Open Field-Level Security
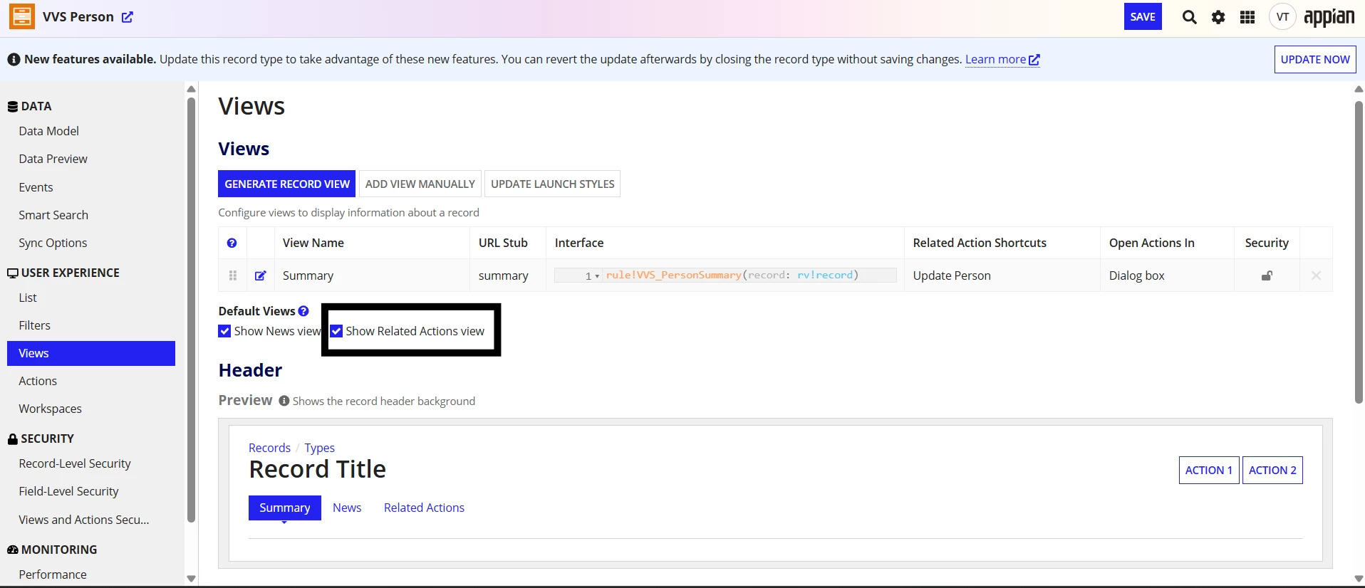This screenshot has height=588, width=1365. click(68, 491)
